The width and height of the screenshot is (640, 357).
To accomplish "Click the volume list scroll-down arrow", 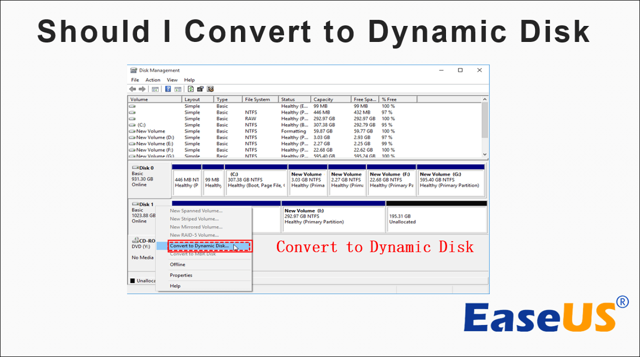I will point(484,155).
